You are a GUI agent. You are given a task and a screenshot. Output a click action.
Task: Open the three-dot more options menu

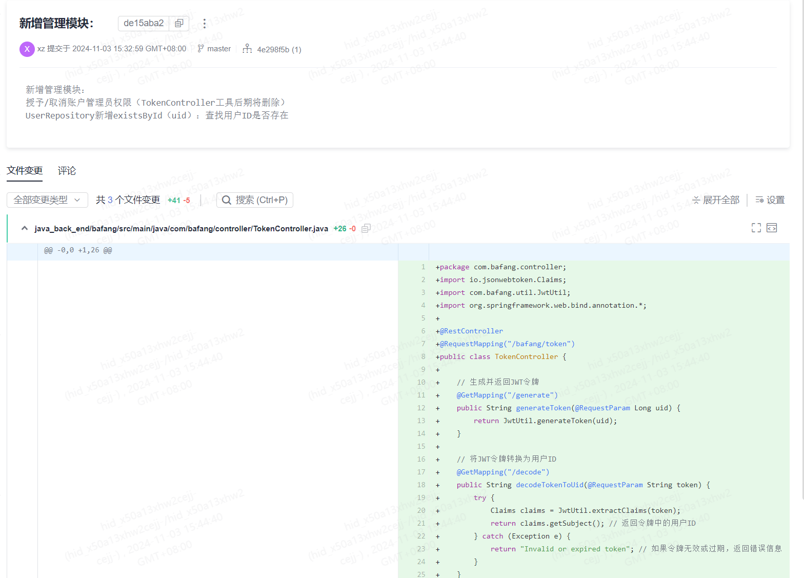204,24
